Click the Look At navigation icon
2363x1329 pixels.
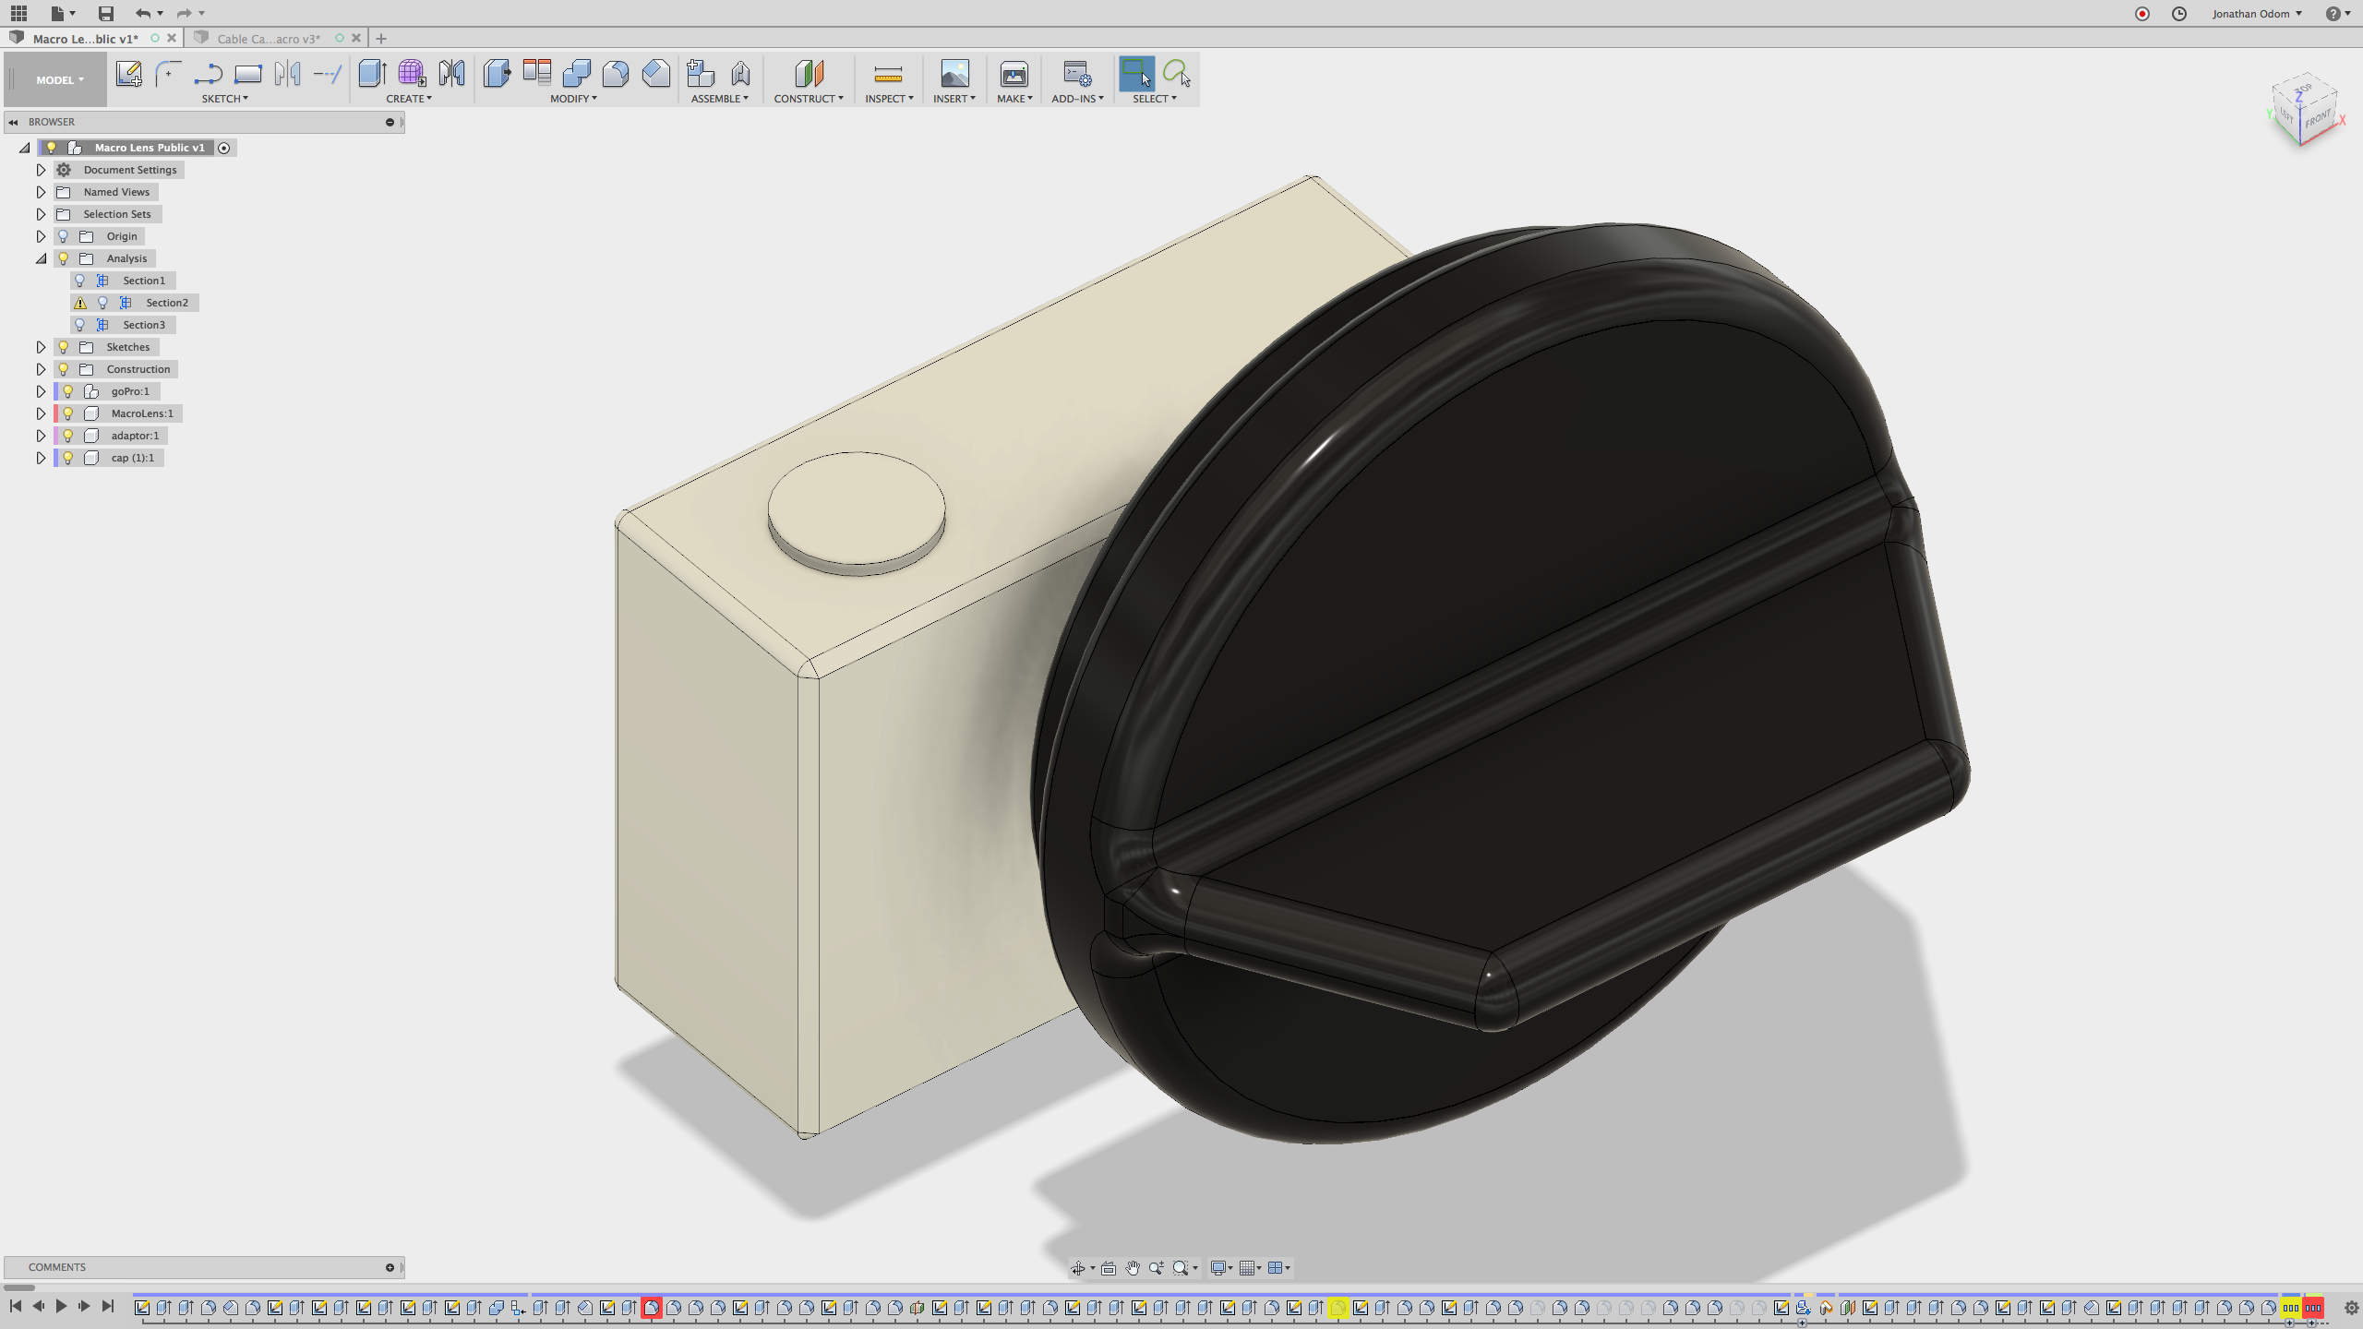pos(1109,1268)
